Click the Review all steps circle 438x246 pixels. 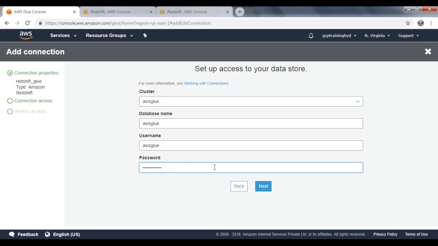pyautogui.click(x=10, y=111)
